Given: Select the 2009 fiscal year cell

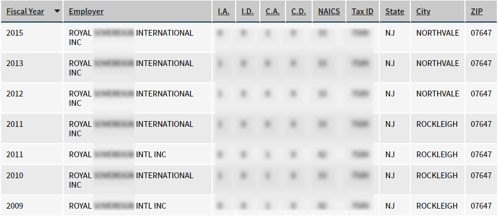Looking at the screenshot, I should [x=15, y=206].
